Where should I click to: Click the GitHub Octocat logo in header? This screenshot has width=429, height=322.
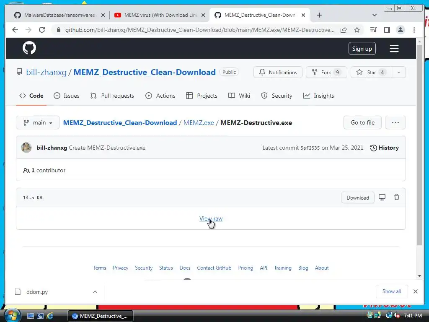click(29, 48)
